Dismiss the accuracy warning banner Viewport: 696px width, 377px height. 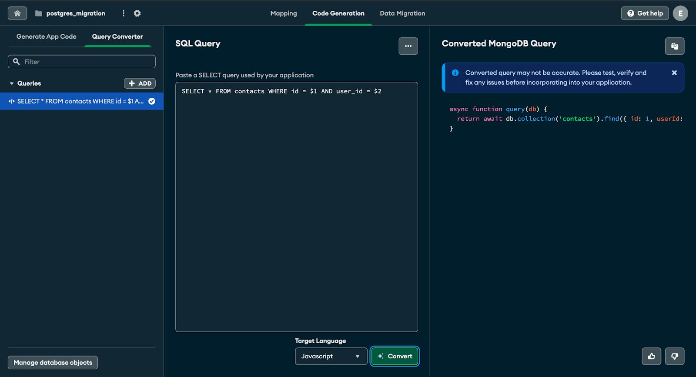674,73
